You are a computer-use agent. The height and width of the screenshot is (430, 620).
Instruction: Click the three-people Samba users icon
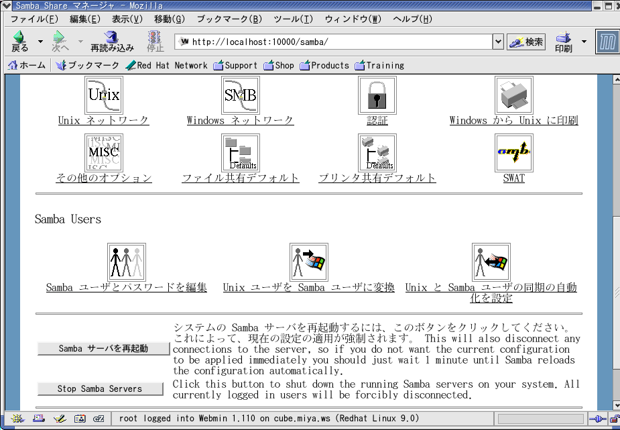[127, 262]
